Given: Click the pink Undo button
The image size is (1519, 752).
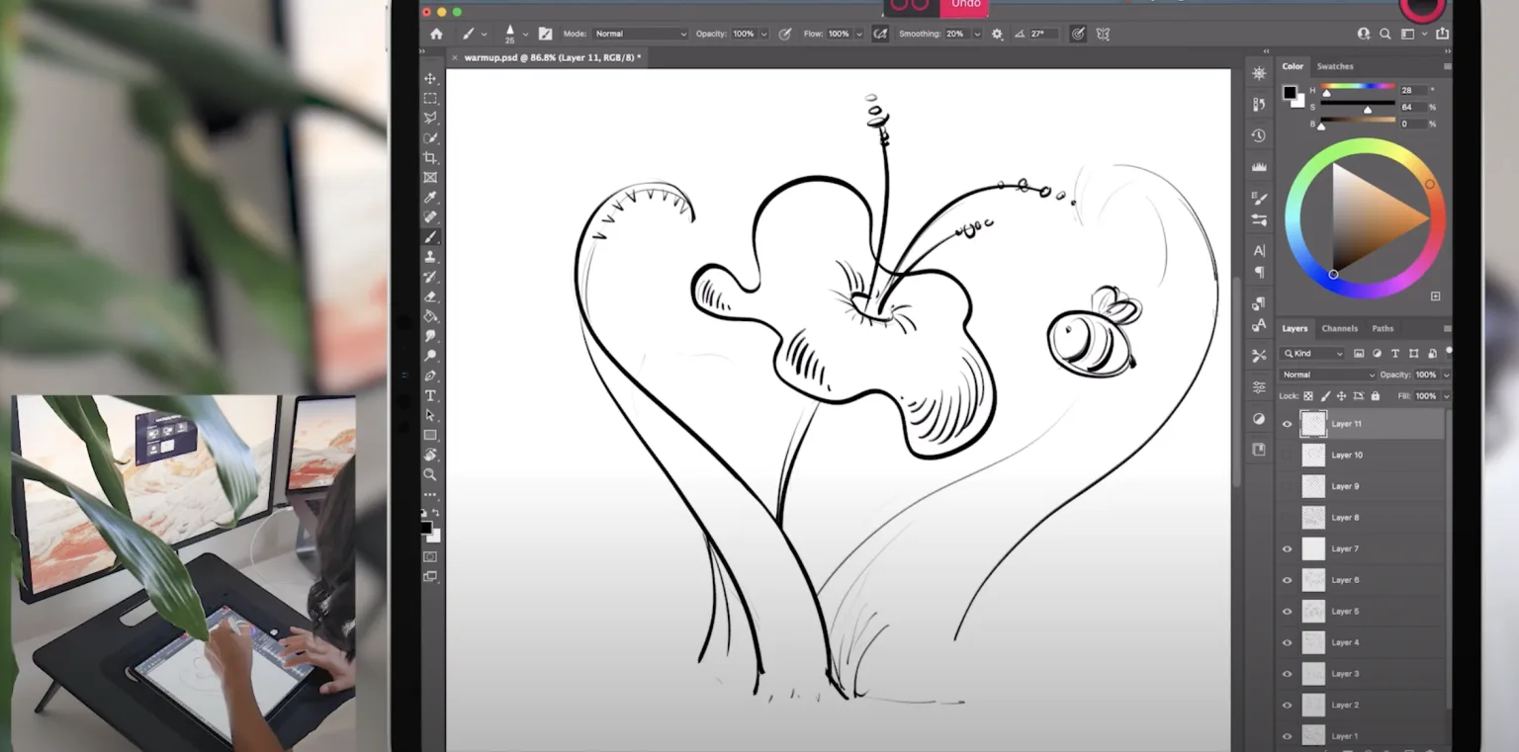Looking at the screenshot, I should click(965, 7).
